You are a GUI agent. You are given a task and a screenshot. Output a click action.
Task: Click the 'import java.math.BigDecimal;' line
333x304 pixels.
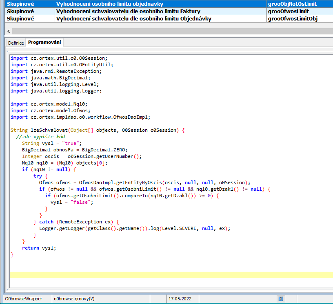[50, 78]
